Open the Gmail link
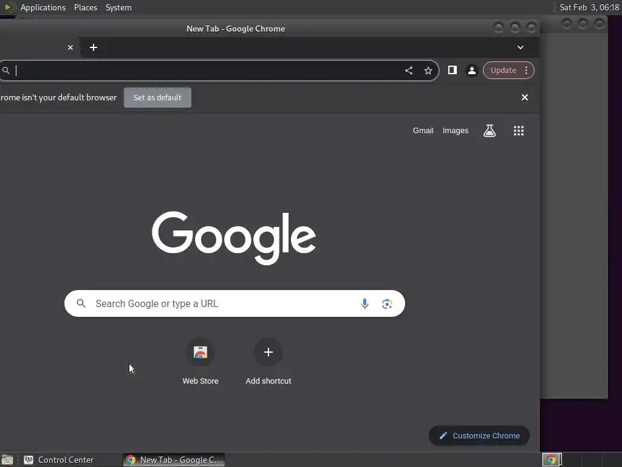The image size is (622, 467). [x=423, y=131]
